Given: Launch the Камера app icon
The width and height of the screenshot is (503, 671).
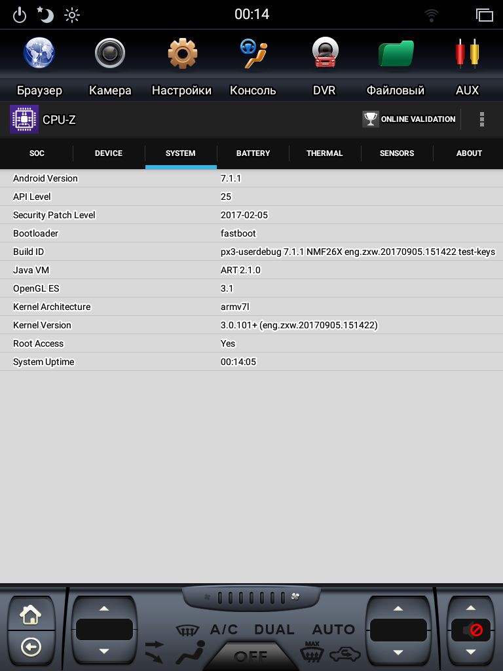Looking at the screenshot, I should [110, 53].
